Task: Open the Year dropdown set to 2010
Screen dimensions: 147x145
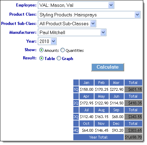Action: point(53,41)
